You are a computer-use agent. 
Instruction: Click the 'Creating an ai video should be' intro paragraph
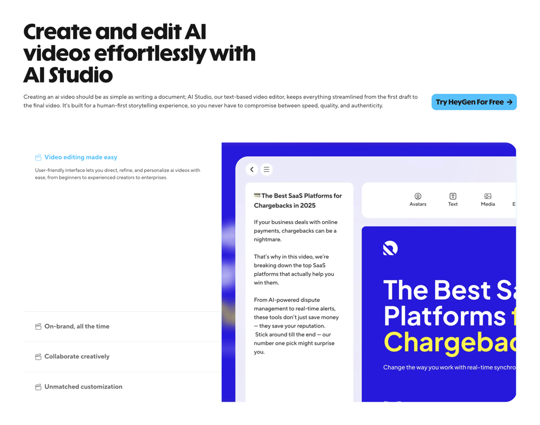click(x=221, y=101)
